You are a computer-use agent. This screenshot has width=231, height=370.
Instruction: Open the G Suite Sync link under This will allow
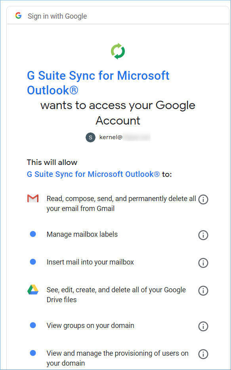tap(94, 174)
